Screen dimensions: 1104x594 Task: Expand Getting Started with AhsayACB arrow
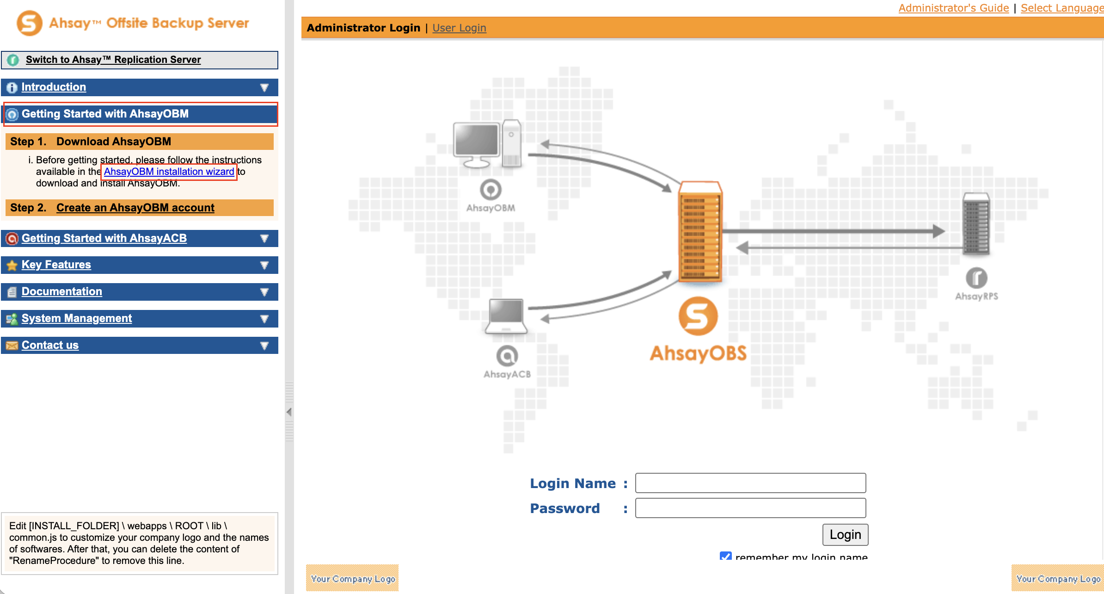pyautogui.click(x=264, y=239)
